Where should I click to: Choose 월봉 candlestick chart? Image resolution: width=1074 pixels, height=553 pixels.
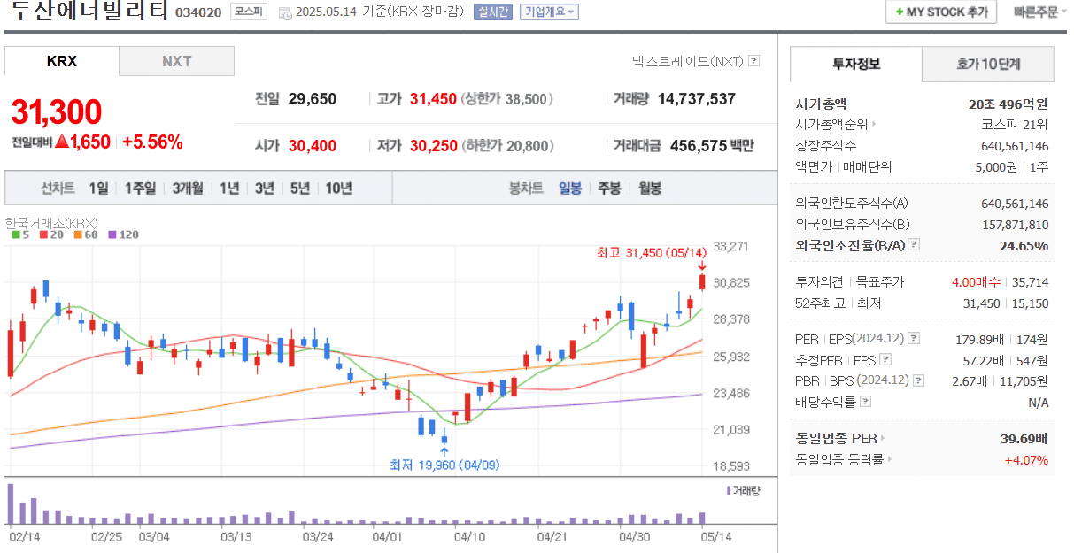point(649,188)
